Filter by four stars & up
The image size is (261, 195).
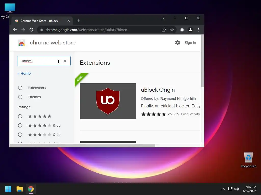[20, 125]
